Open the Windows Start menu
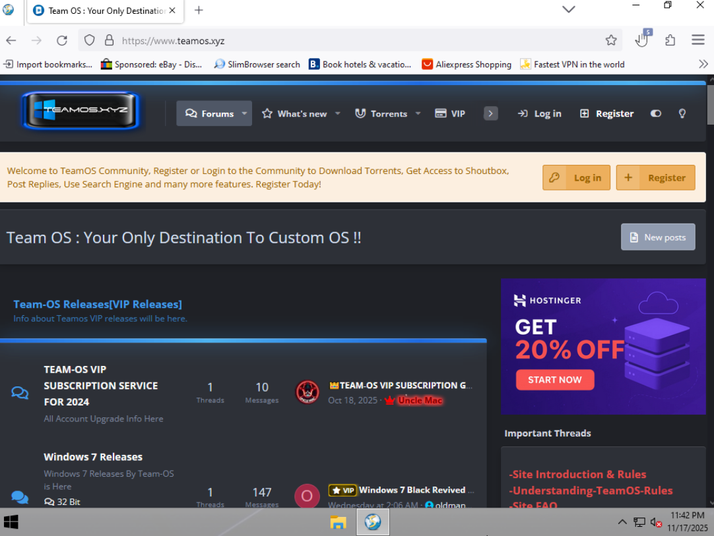The height and width of the screenshot is (536, 714). tap(11, 522)
